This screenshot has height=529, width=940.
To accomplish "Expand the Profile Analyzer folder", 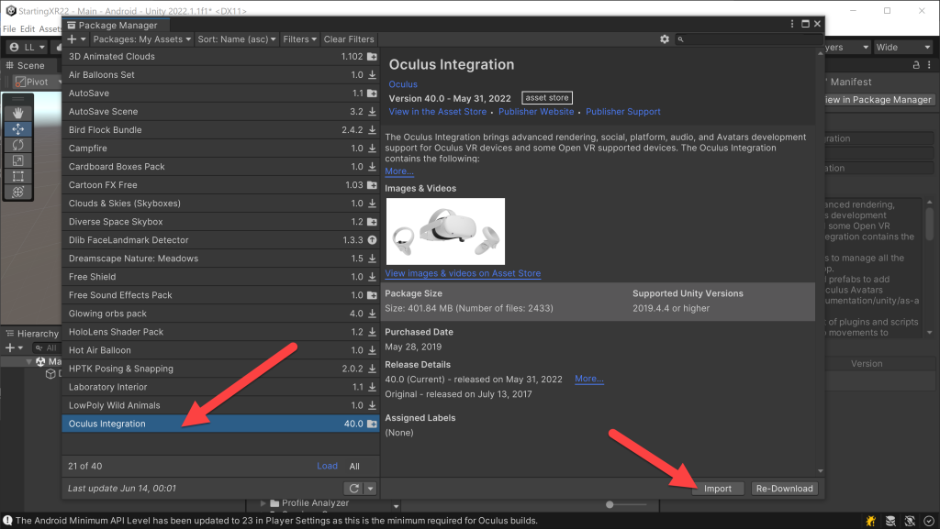I will coord(263,503).
